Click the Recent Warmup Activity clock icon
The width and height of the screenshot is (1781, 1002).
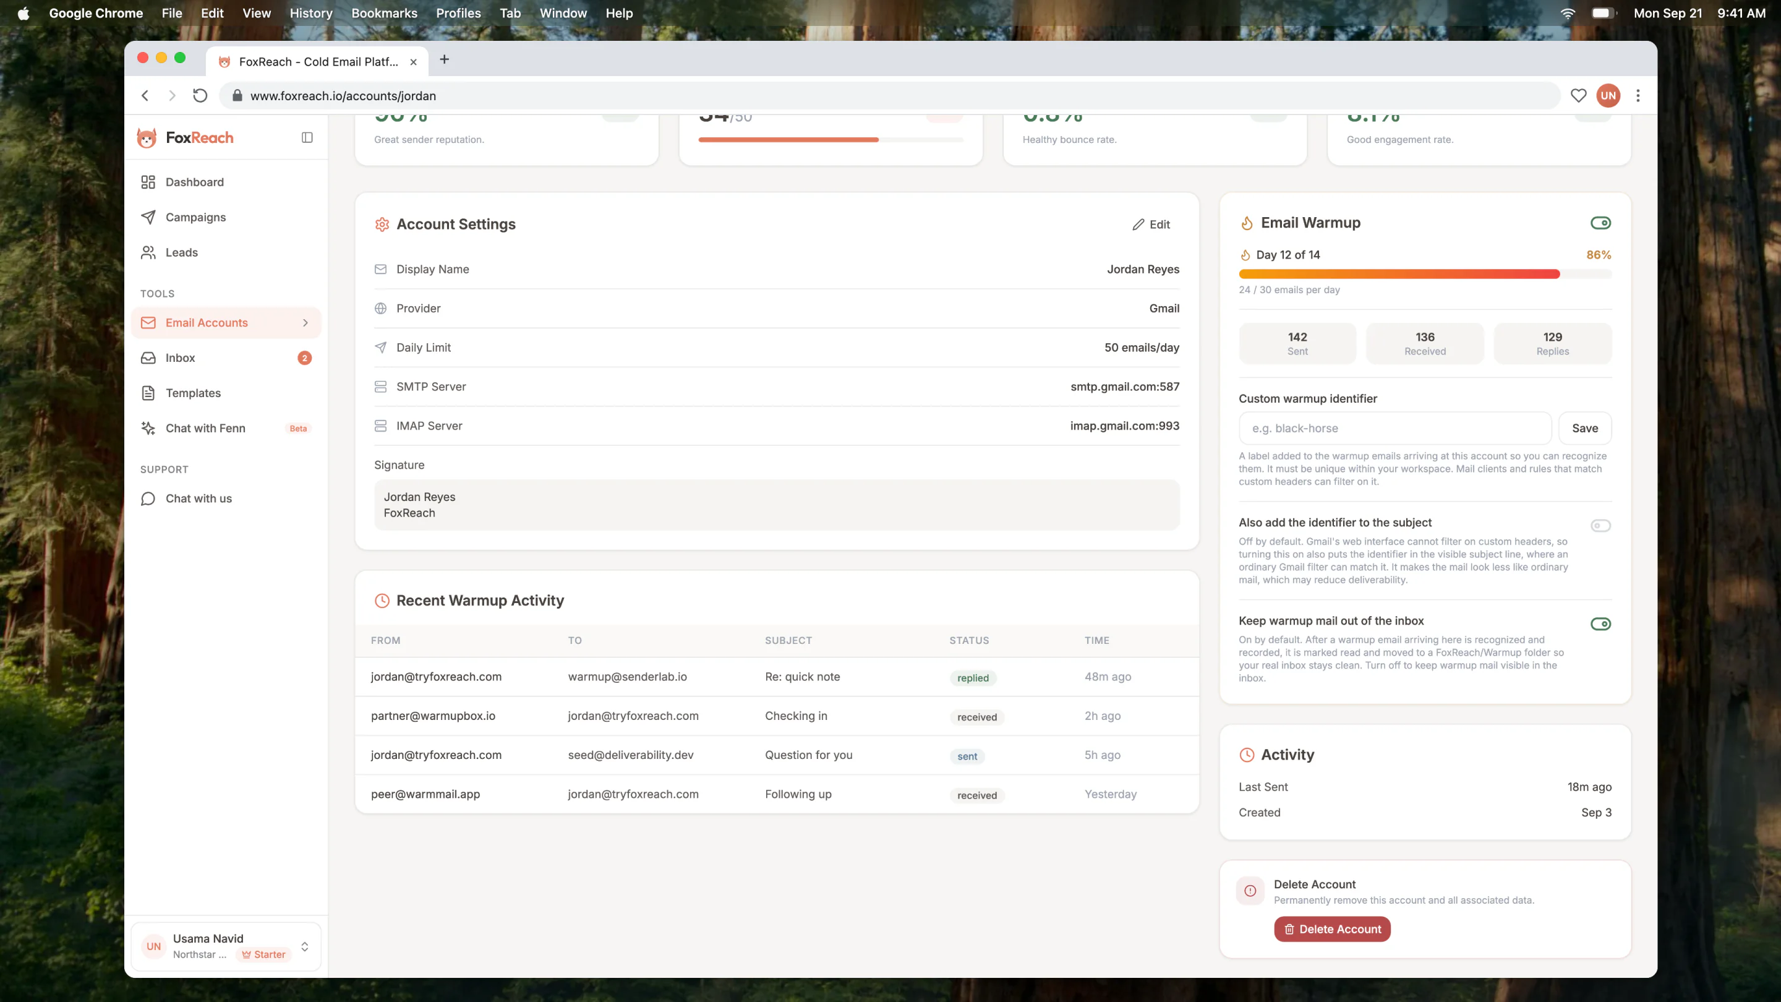click(x=382, y=601)
